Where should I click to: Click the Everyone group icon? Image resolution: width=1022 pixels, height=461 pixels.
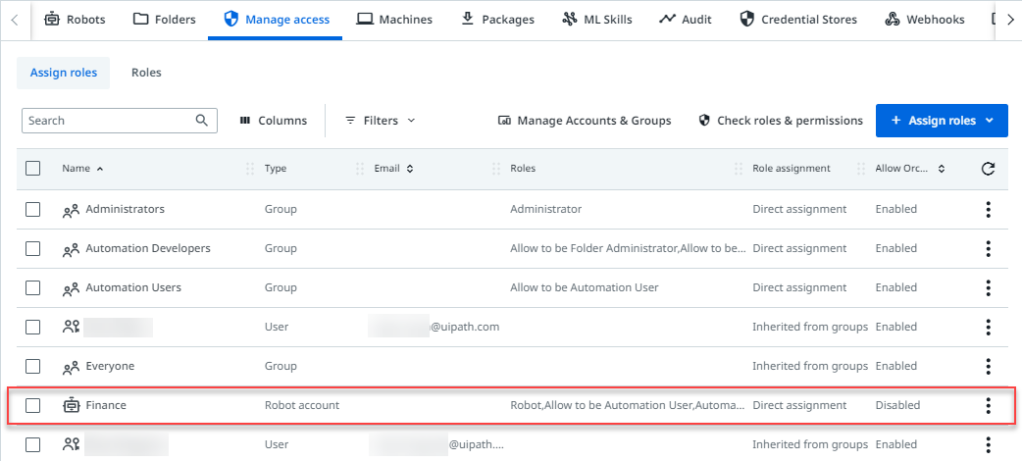[x=71, y=367]
